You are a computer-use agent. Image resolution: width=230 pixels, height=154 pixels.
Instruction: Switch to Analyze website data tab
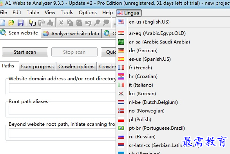(71, 34)
